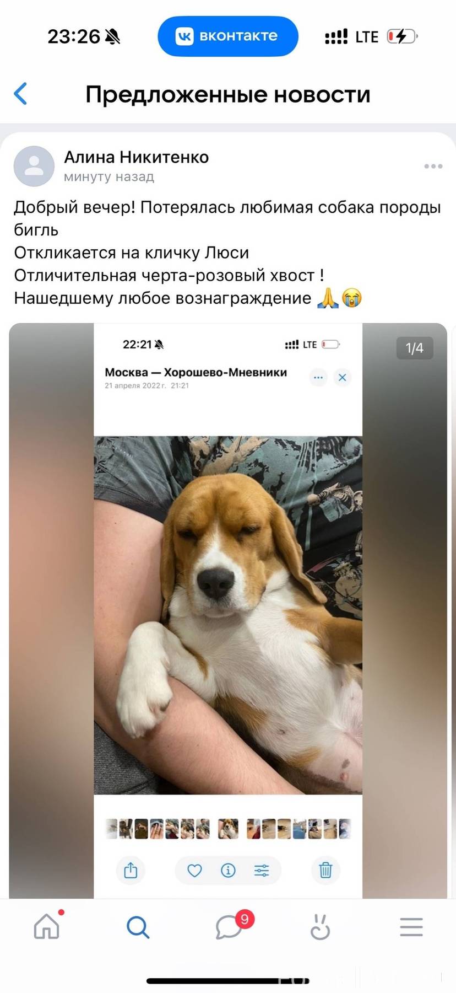This screenshot has height=993, width=456.
Task: Open the Home feed tab
Action: point(47,926)
